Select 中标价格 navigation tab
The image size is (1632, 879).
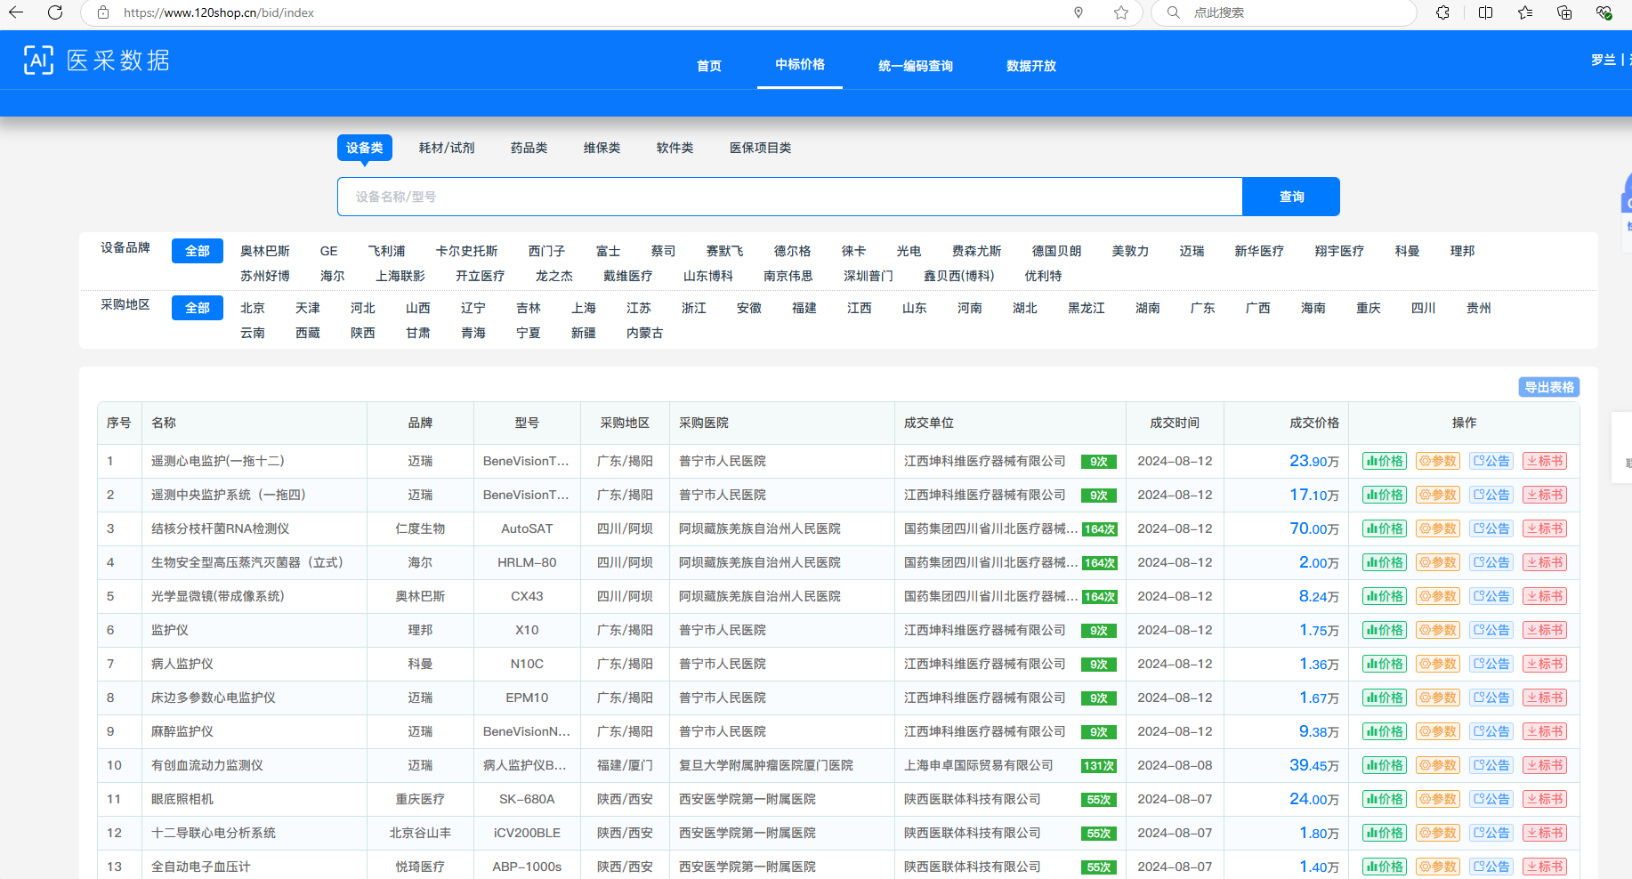point(800,64)
